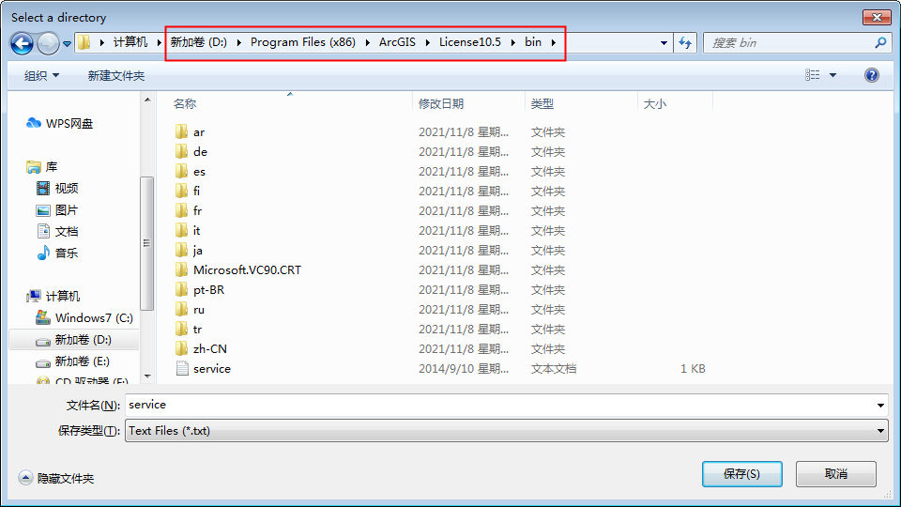This screenshot has height=507, width=901.
Task: Select the service text file icon
Action: tap(182, 368)
